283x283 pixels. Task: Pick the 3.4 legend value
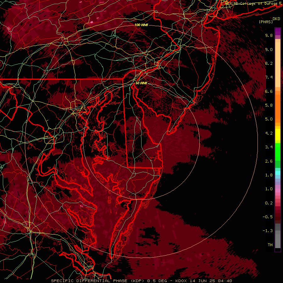269,147
